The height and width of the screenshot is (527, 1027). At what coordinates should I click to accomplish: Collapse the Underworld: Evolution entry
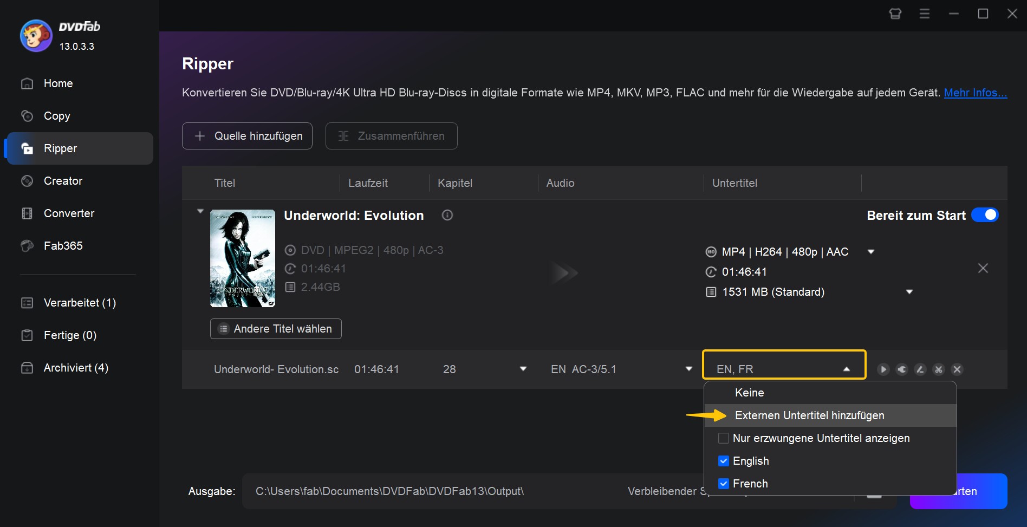tap(200, 211)
